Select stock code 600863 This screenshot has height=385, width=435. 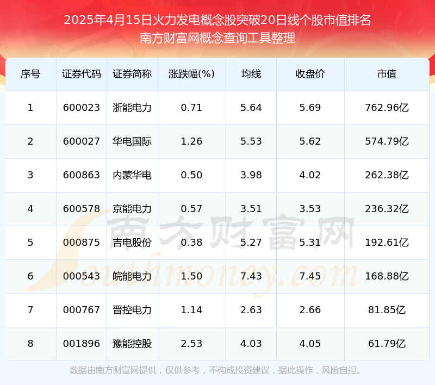point(81,175)
